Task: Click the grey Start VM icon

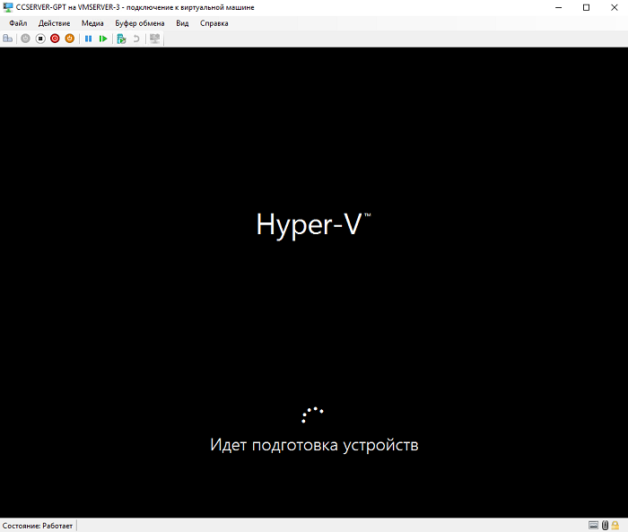Action: 25,39
